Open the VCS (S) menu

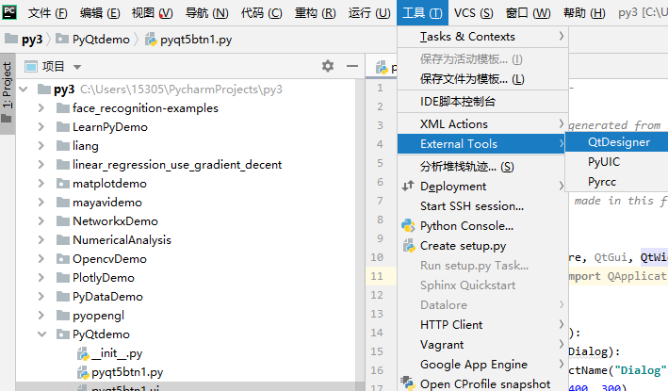click(473, 13)
